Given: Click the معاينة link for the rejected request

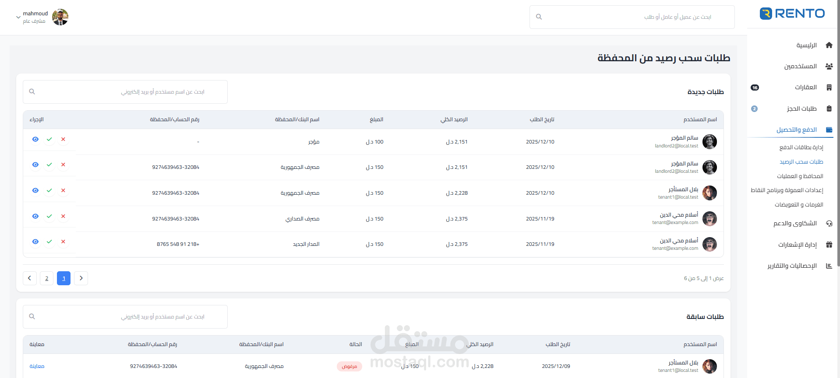Looking at the screenshot, I should (x=37, y=366).
